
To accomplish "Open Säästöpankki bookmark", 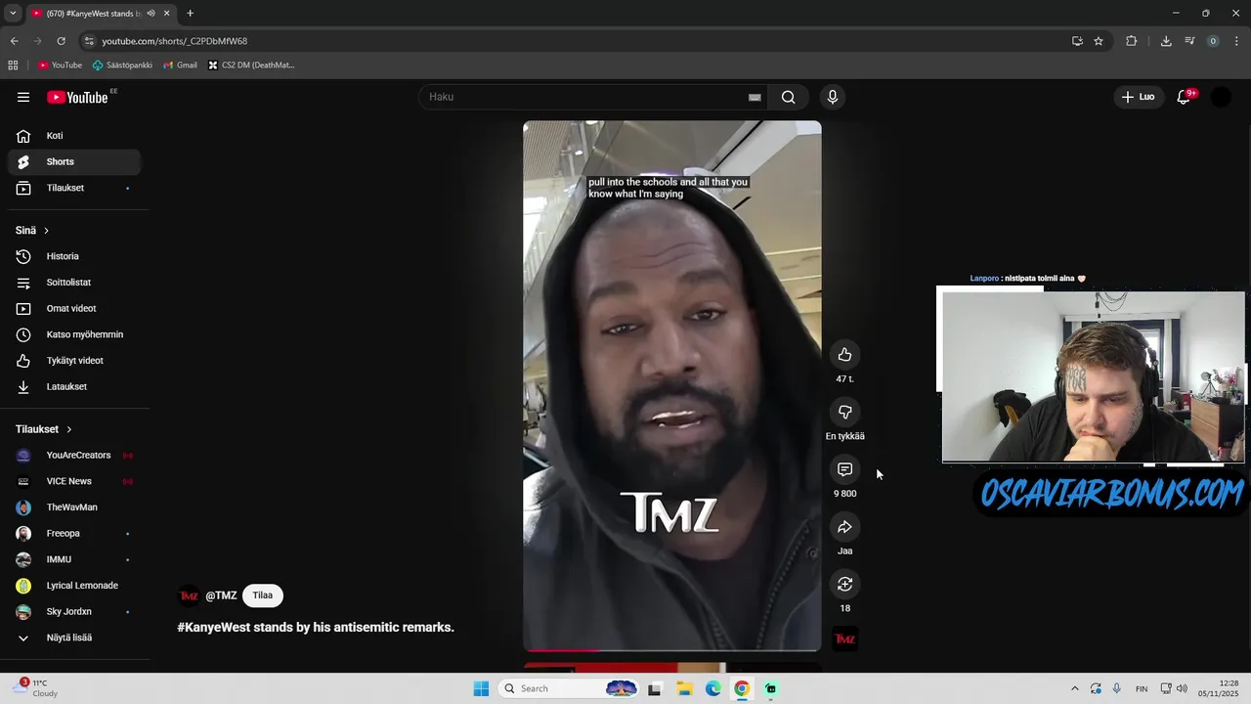I will click(122, 66).
